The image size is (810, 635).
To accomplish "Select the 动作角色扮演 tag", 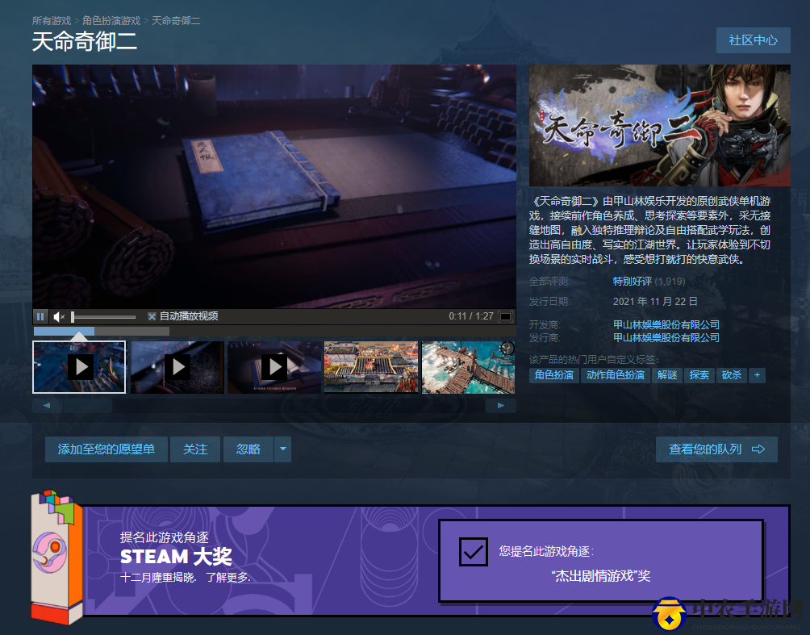I will (616, 375).
